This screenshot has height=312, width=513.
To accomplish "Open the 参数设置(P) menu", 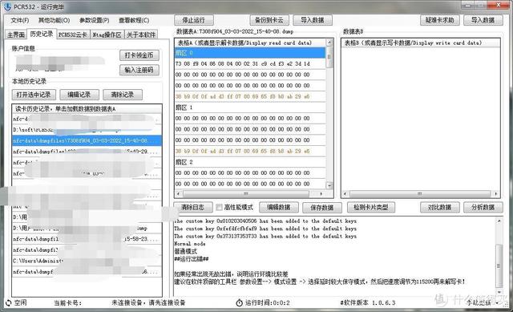I will [x=95, y=20].
